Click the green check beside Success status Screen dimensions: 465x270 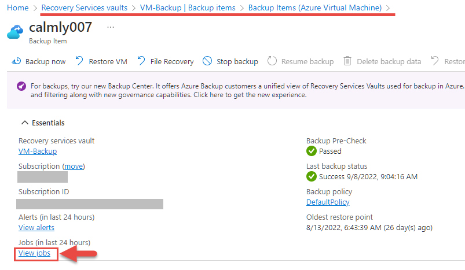(x=312, y=176)
